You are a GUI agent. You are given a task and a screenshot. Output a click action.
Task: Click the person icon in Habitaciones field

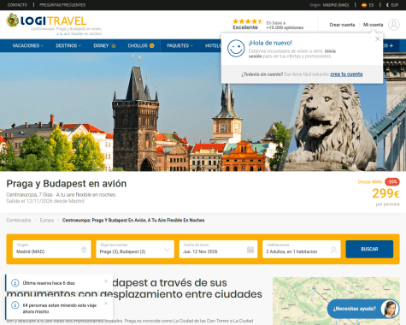point(333,250)
